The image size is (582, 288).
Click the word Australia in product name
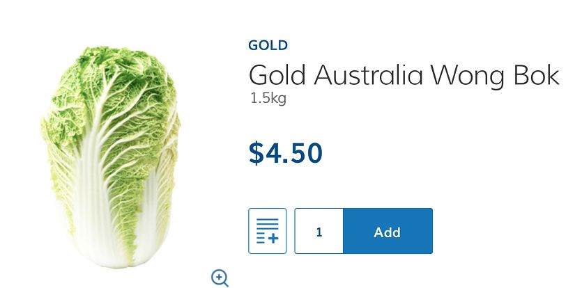point(368,75)
